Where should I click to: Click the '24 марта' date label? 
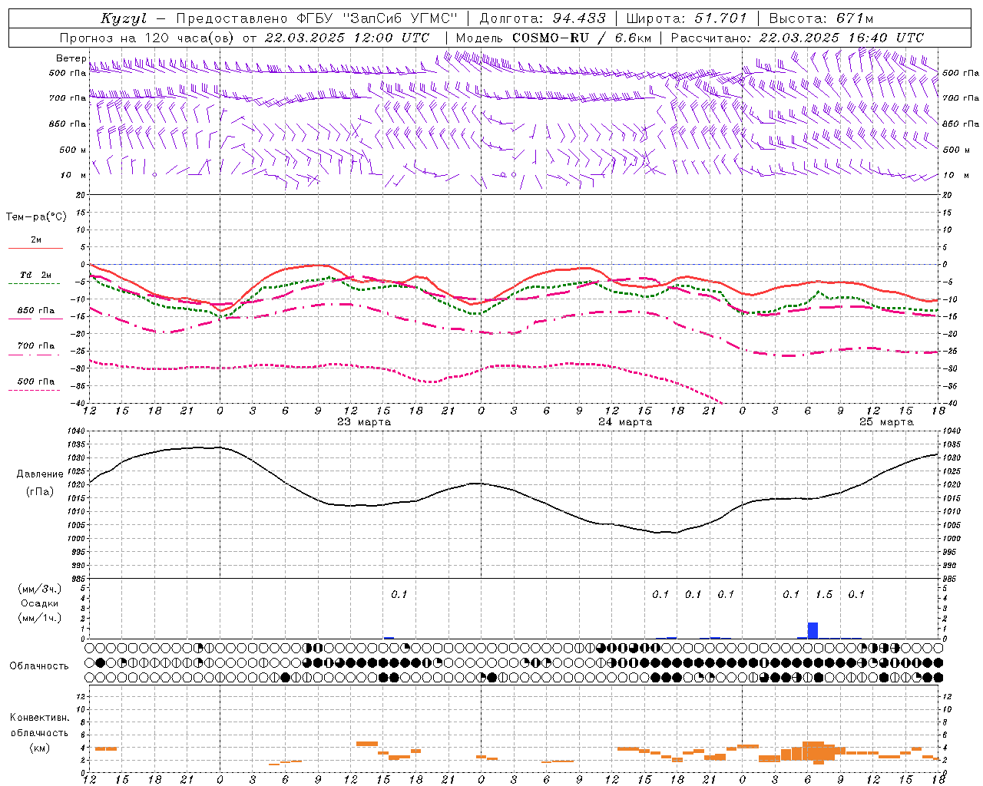(x=625, y=421)
